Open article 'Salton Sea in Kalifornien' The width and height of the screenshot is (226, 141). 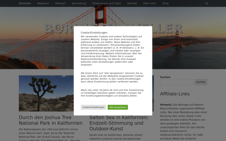(119, 123)
